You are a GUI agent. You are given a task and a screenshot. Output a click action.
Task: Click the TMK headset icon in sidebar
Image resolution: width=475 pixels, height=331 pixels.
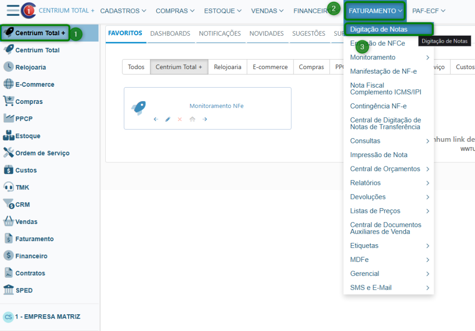[x=8, y=187]
